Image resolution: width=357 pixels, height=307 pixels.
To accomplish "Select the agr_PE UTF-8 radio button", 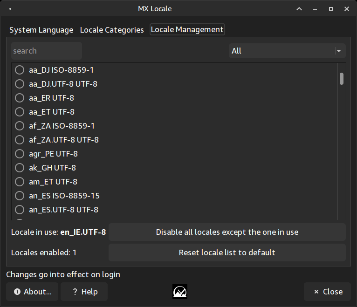I will click(x=20, y=154).
